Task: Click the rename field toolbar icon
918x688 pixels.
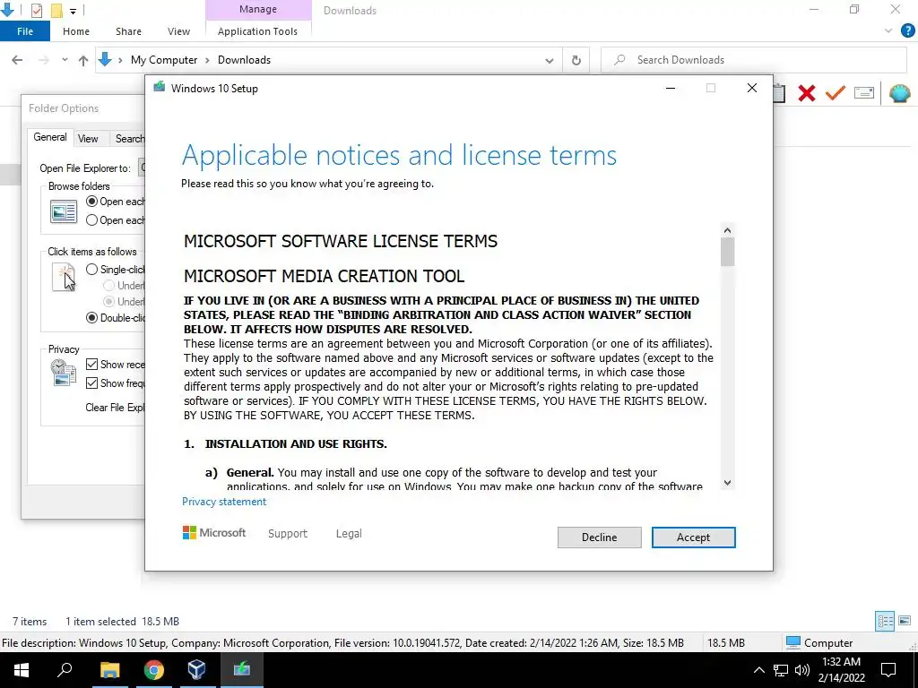Action: coord(864,92)
